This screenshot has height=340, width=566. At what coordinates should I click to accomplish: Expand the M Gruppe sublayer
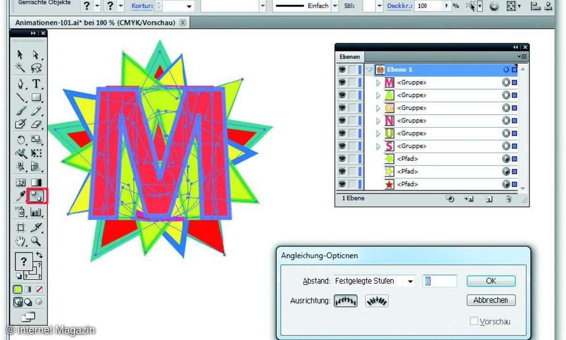coord(378,83)
